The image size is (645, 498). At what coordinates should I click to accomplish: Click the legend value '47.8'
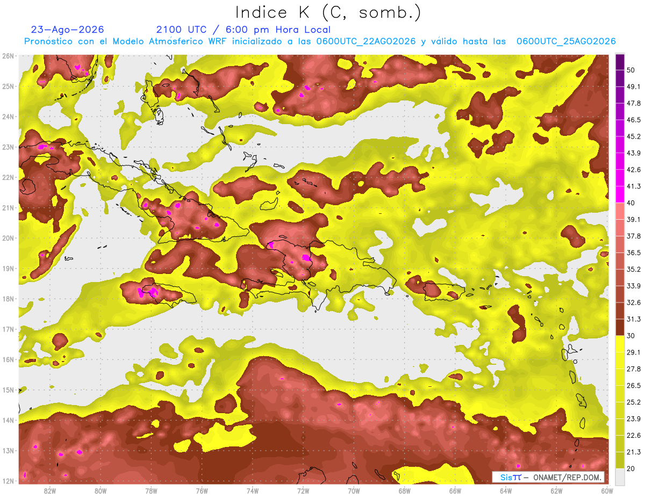[x=634, y=103]
